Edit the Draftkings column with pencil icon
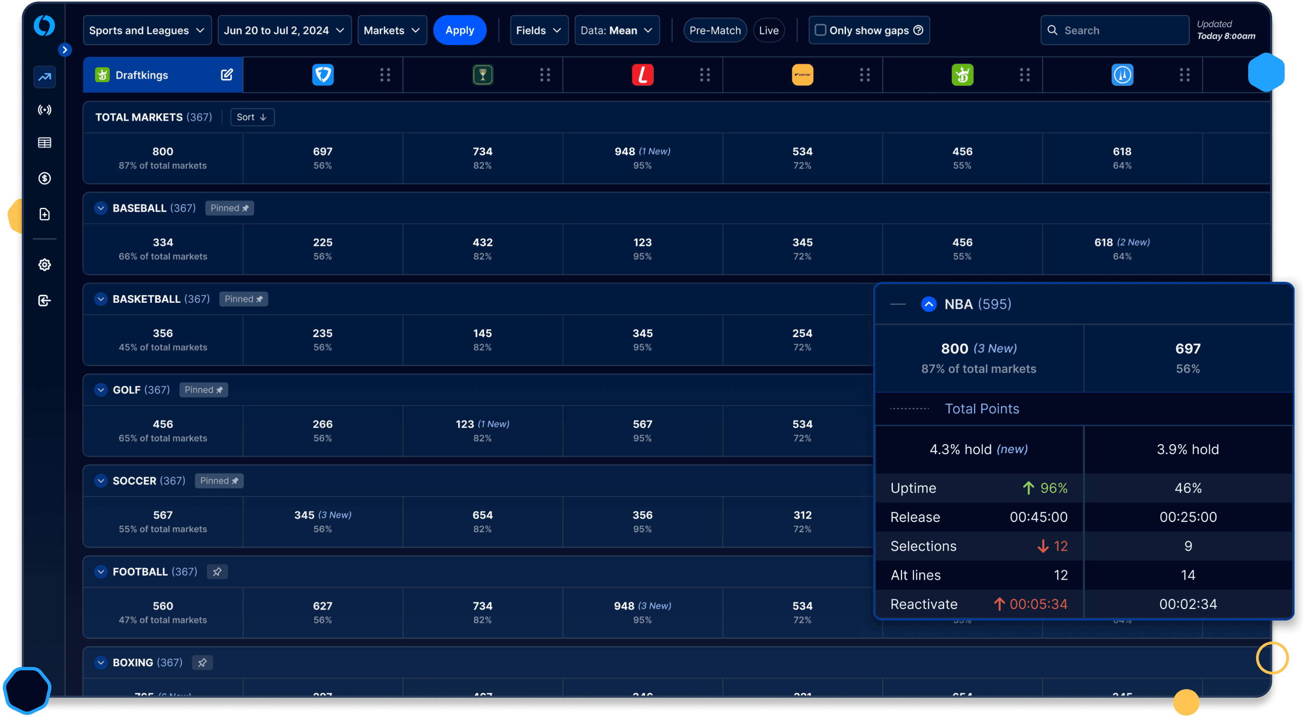This screenshot has width=1303, height=717. [227, 75]
